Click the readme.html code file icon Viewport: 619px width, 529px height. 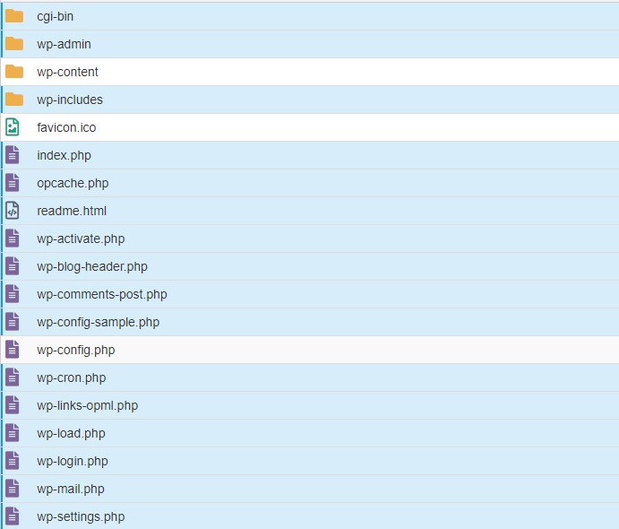13,211
